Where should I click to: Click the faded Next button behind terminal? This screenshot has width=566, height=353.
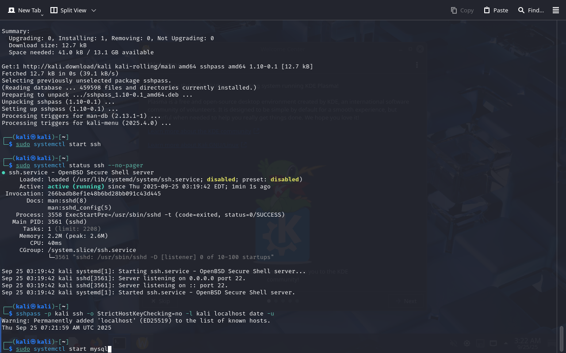[406, 301]
